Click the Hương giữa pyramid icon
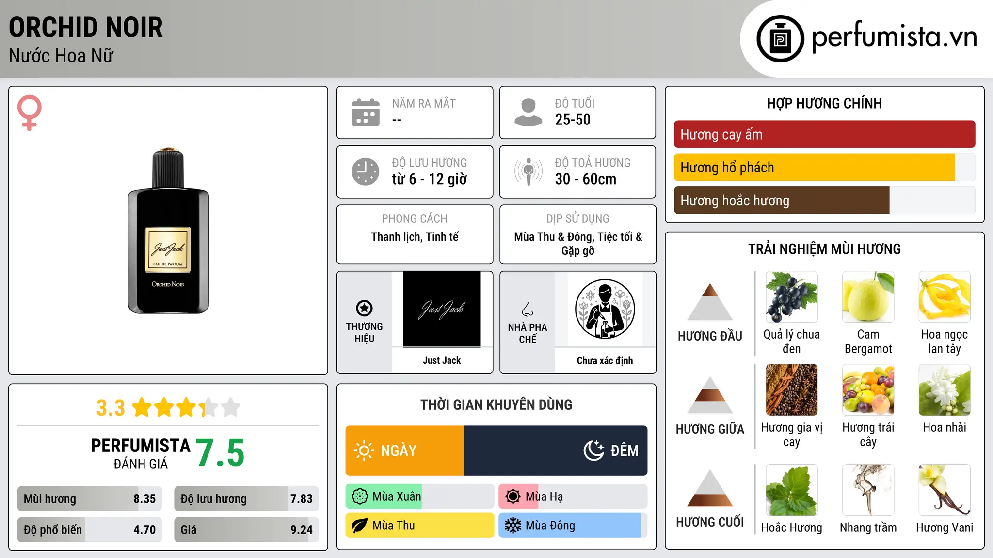The width and height of the screenshot is (993, 558). [x=710, y=395]
